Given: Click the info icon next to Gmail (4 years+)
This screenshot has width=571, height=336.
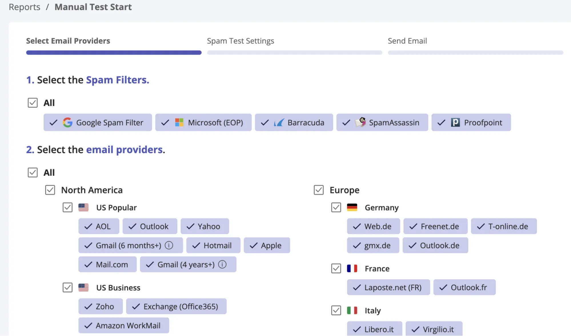Looking at the screenshot, I should (222, 265).
